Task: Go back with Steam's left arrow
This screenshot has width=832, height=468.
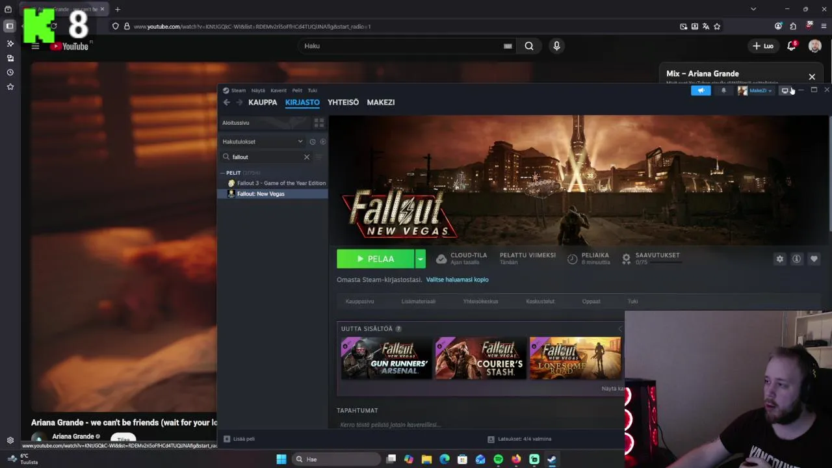Action: click(226, 102)
